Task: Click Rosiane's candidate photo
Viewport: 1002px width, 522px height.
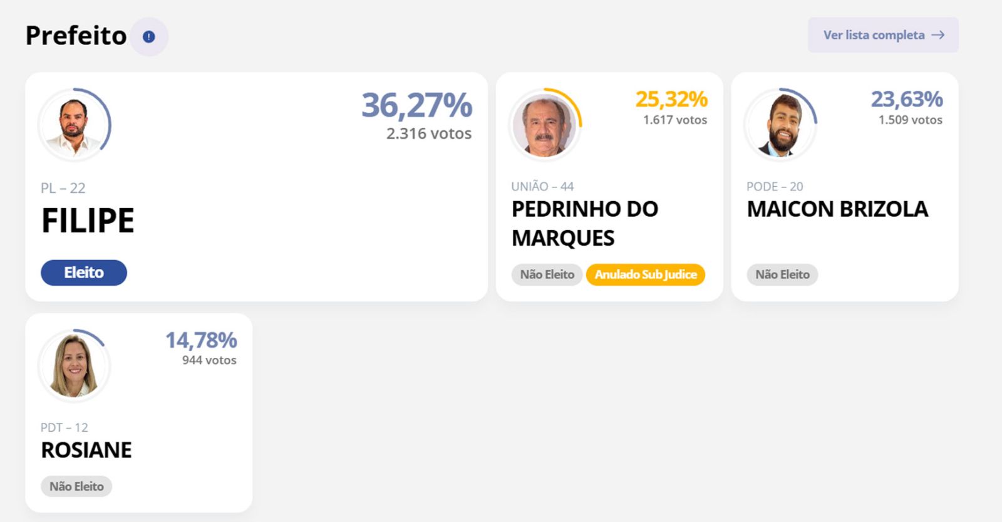Action: [74, 366]
